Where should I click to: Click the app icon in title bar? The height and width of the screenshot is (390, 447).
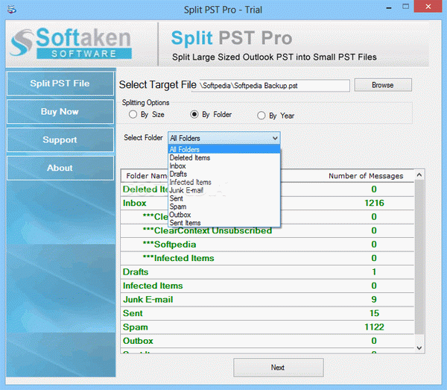point(12,10)
